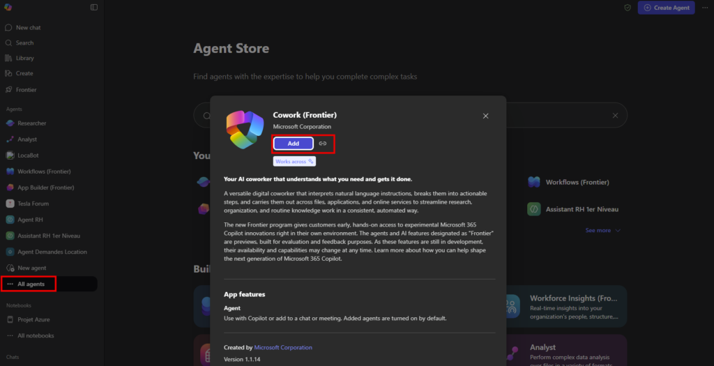714x366 pixels.
Task: Copy link icon next to Add
Action: click(x=322, y=144)
